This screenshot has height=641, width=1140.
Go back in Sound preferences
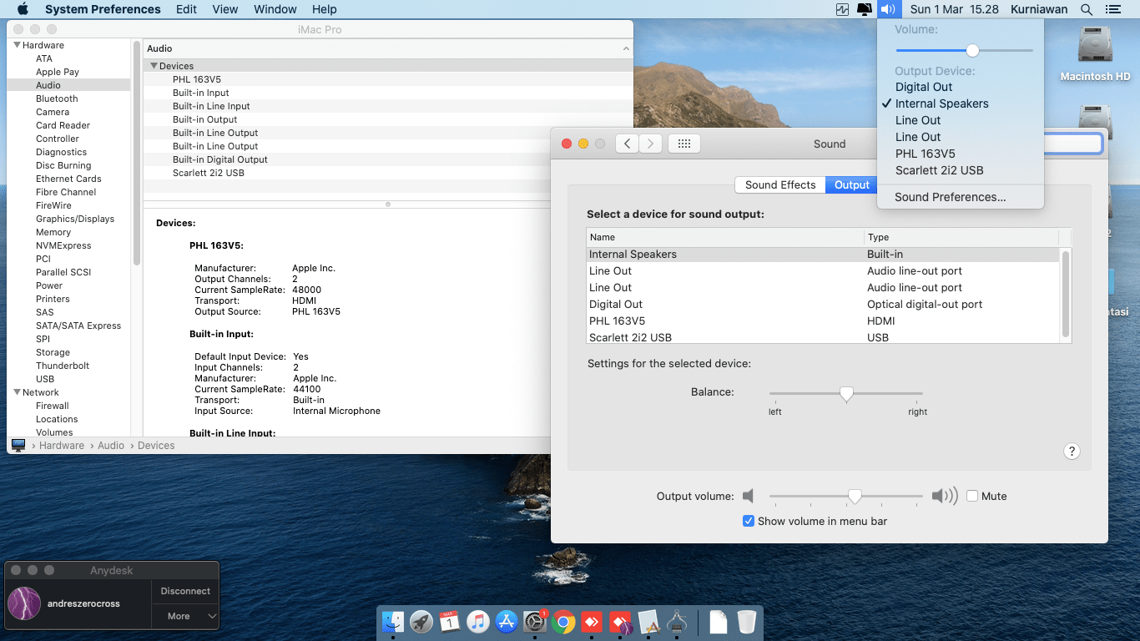(x=628, y=144)
